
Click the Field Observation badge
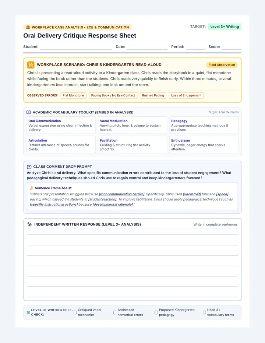222,65
